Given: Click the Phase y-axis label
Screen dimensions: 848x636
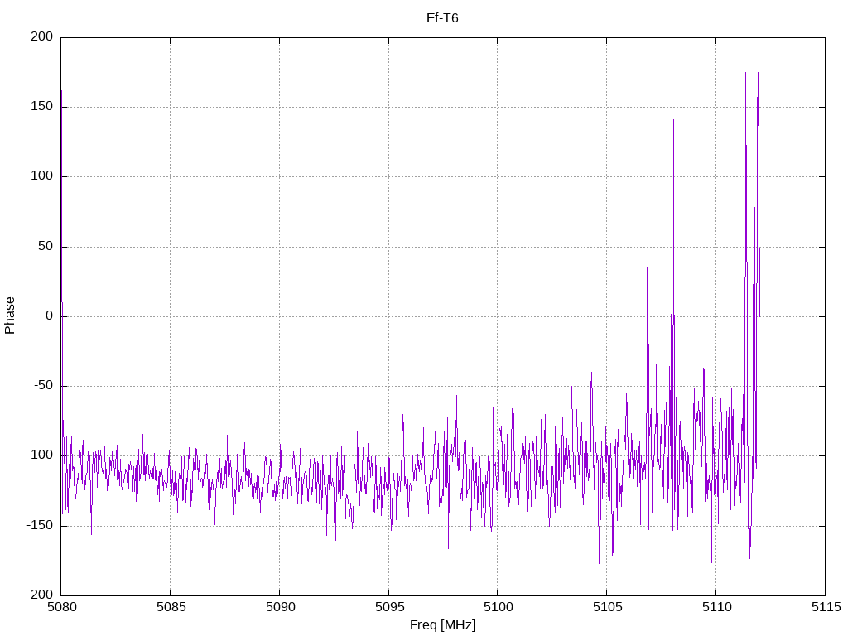Looking at the screenshot, I should 10,316.
